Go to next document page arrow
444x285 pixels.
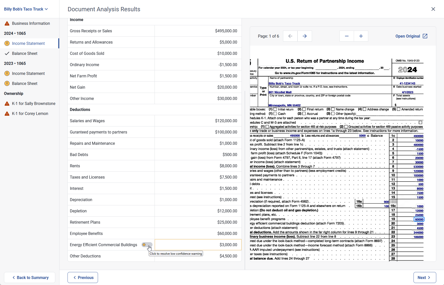[304, 36]
